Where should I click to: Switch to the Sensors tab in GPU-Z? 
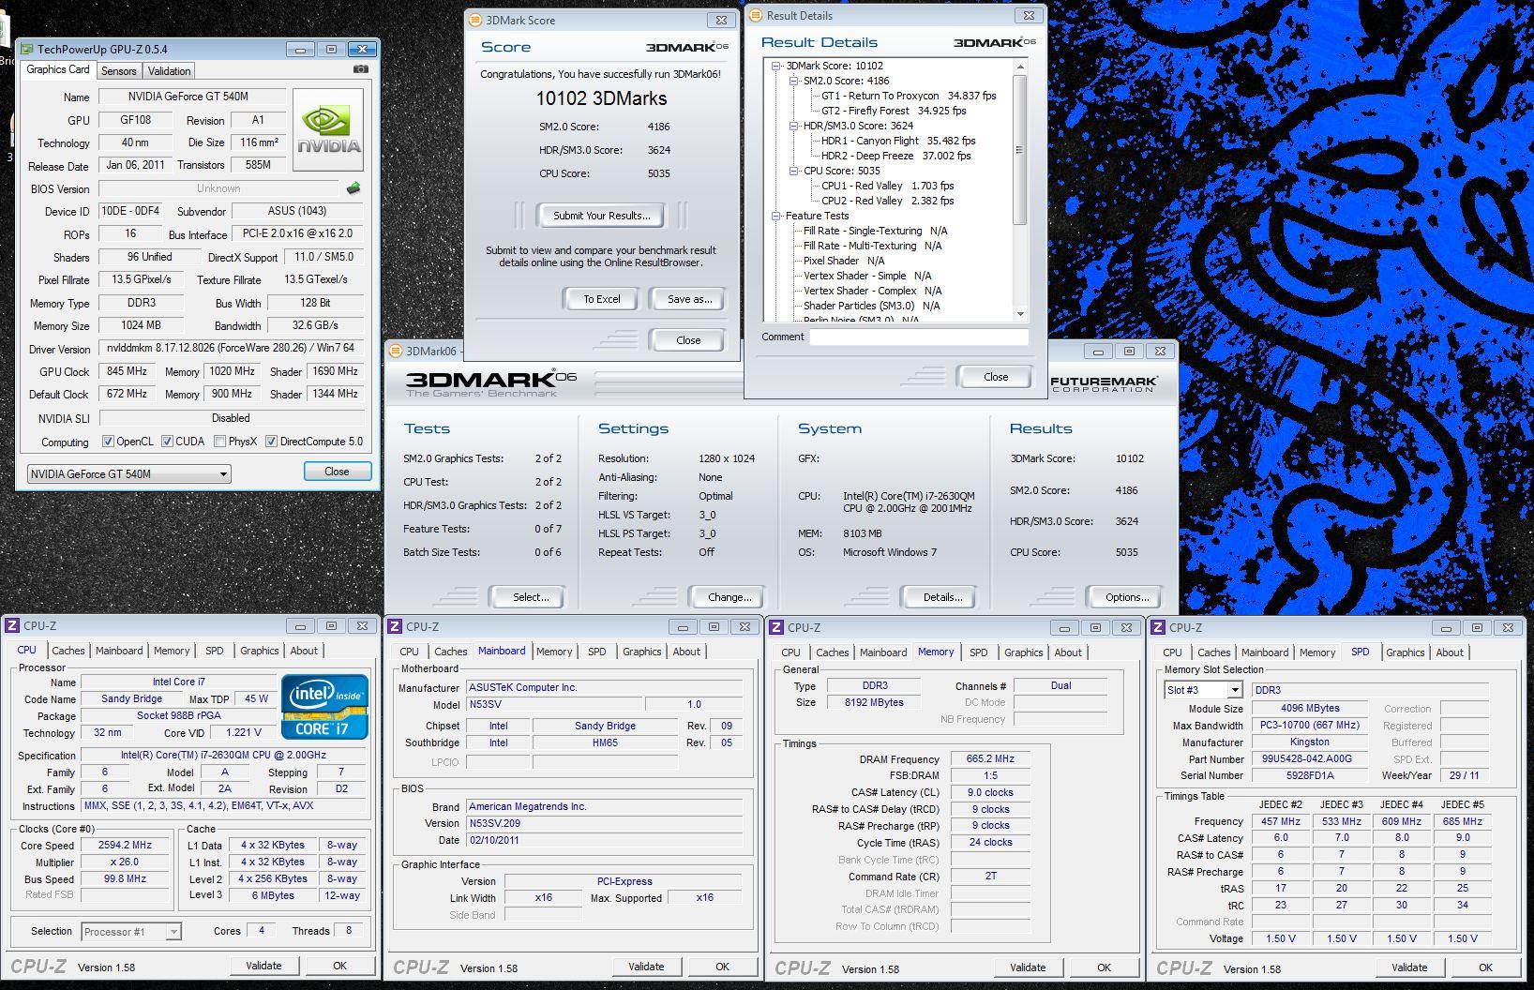tap(119, 71)
